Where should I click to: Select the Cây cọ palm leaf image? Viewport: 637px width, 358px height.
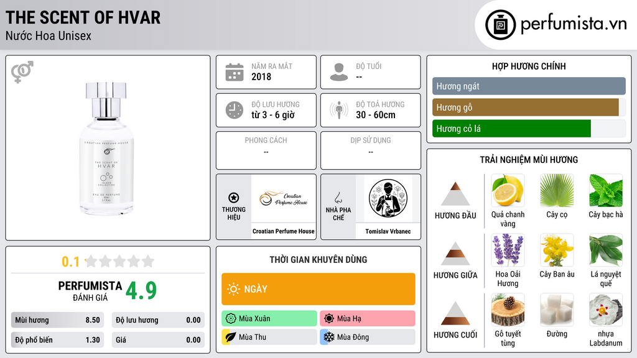click(x=557, y=191)
